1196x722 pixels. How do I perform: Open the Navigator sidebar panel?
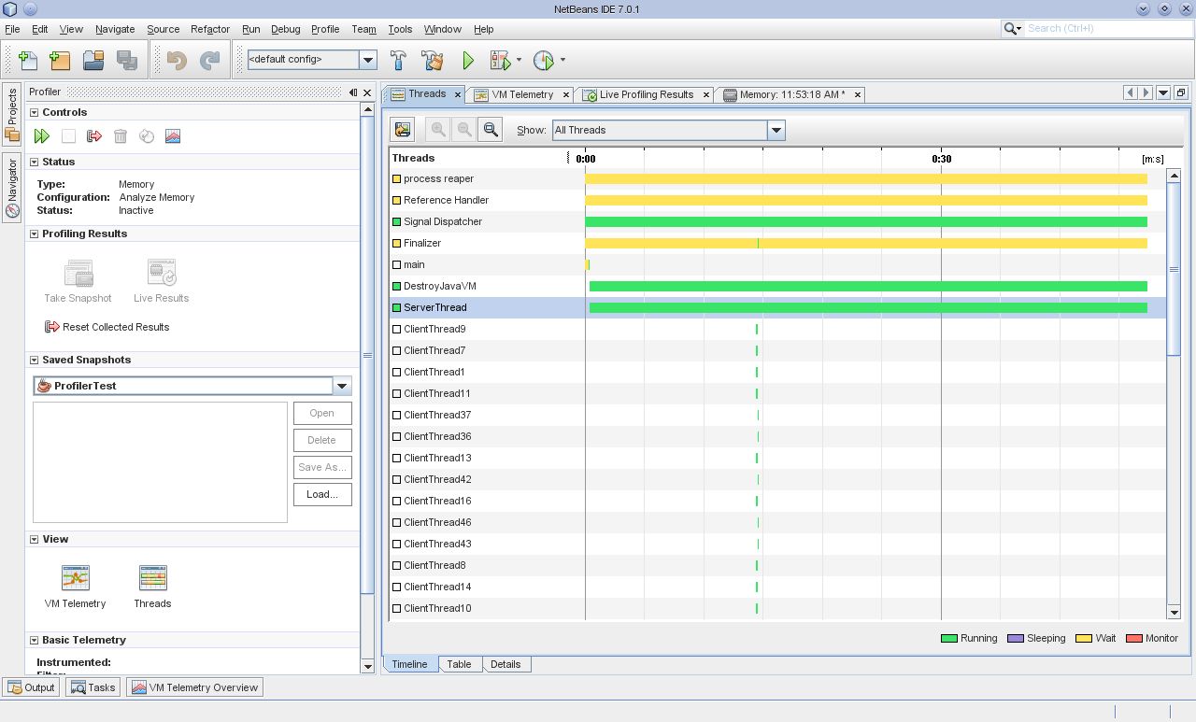[12, 188]
